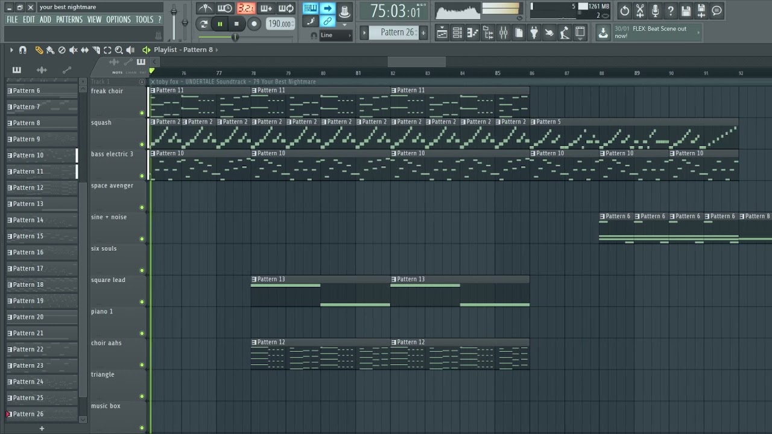Screen dimensions: 772x434
Task: Toggle the Playlist snap magnet icon
Action: pos(23,50)
